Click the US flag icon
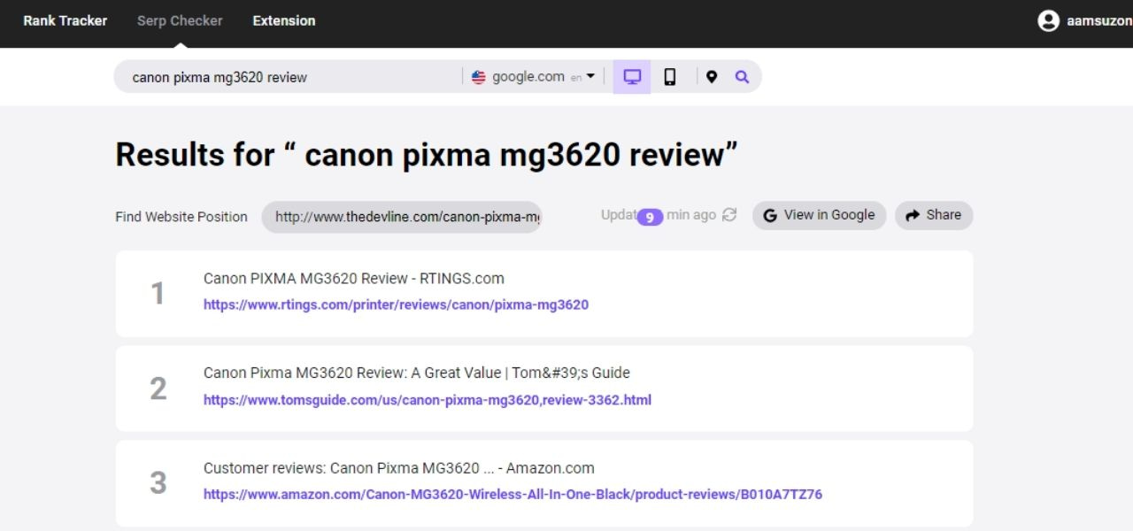 click(x=479, y=77)
